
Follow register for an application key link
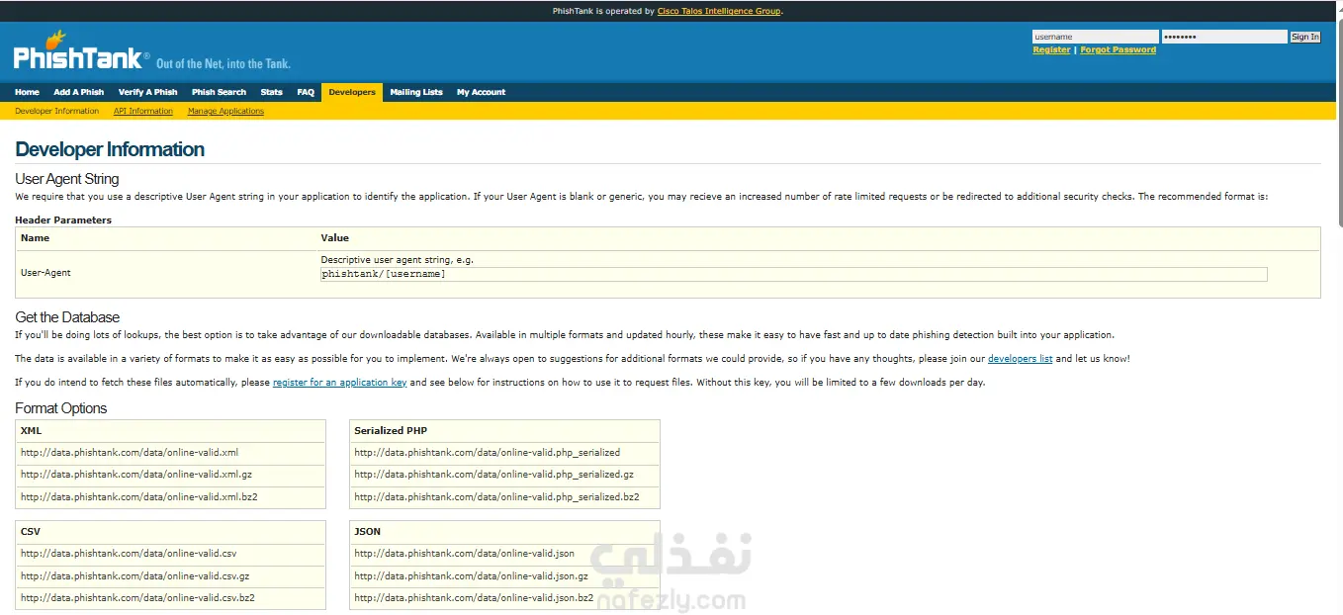pyautogui.click(x=339, y=383)
